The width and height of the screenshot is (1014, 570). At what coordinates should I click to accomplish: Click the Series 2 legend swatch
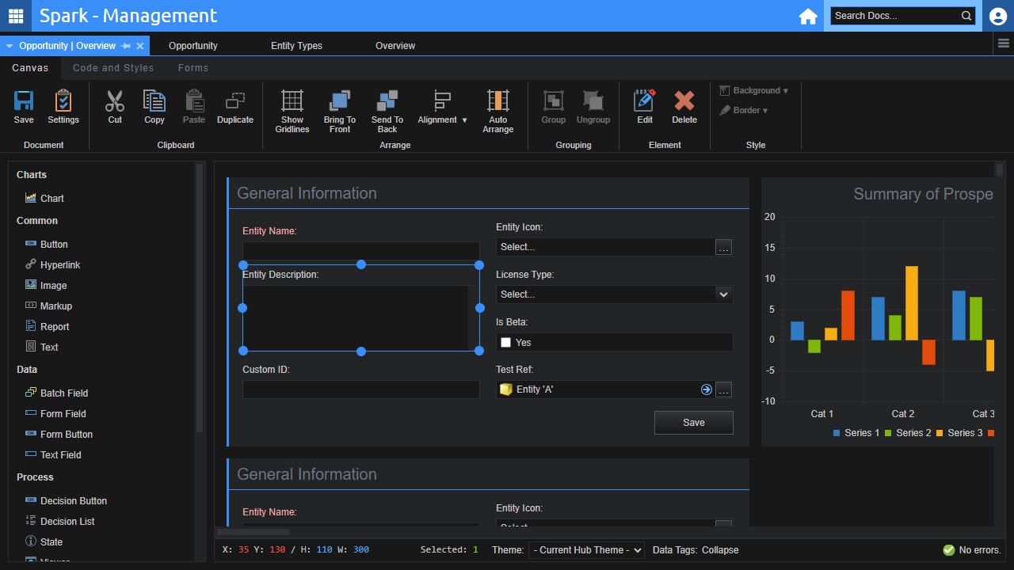pos(888,433)
